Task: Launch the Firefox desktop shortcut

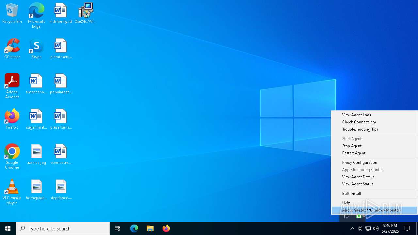Action: point(12,119)
